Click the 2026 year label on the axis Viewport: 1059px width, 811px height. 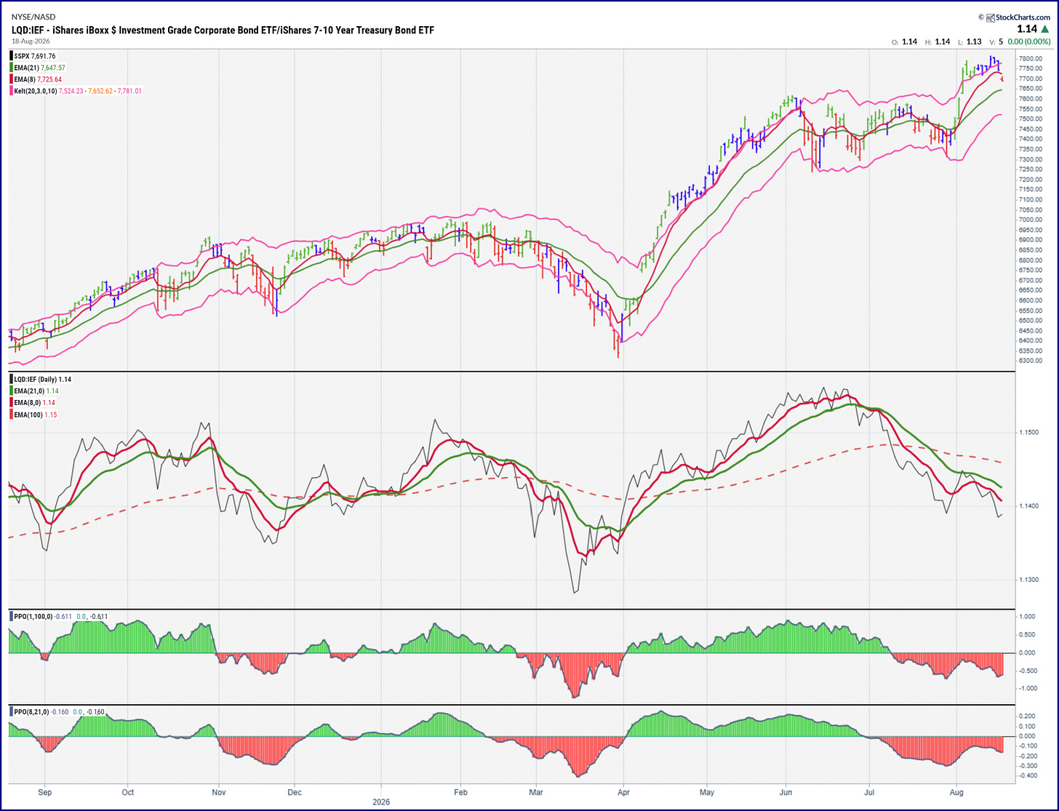tap(381, 802)
